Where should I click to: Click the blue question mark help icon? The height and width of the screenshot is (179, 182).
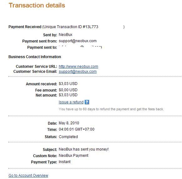87,102
